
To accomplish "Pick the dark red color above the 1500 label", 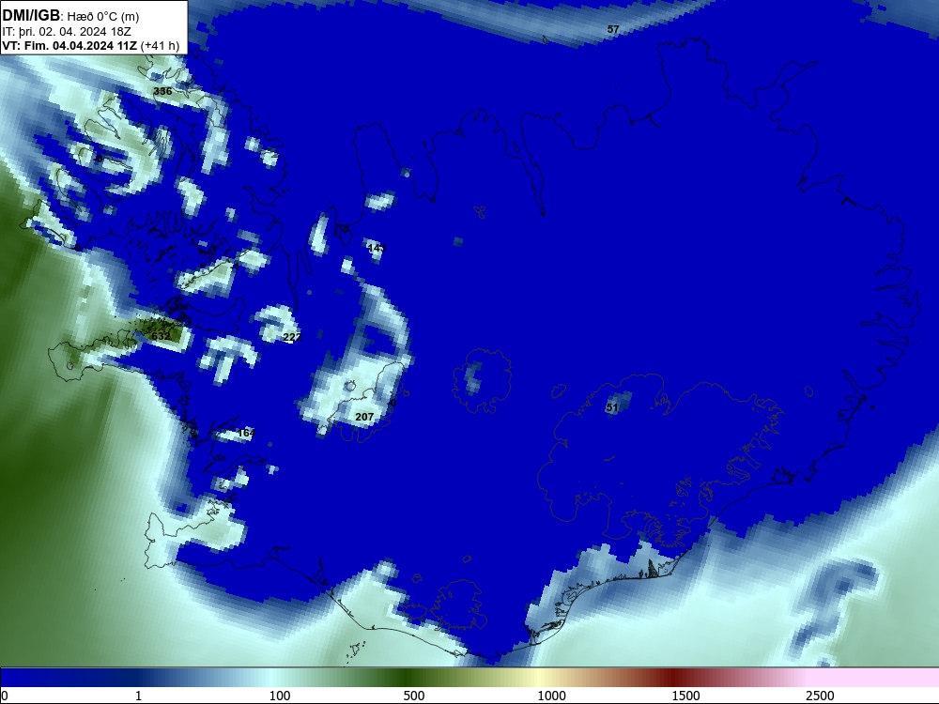I will coord(675,678).
